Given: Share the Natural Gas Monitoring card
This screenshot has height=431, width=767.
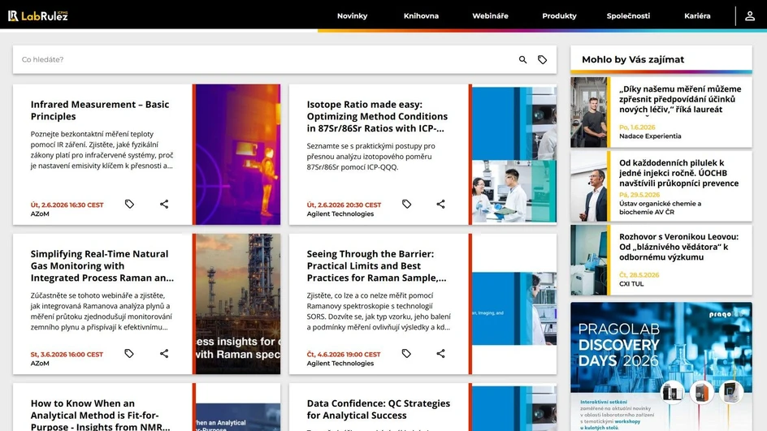Looking at the screenshot, I should [x=164, y=353].
